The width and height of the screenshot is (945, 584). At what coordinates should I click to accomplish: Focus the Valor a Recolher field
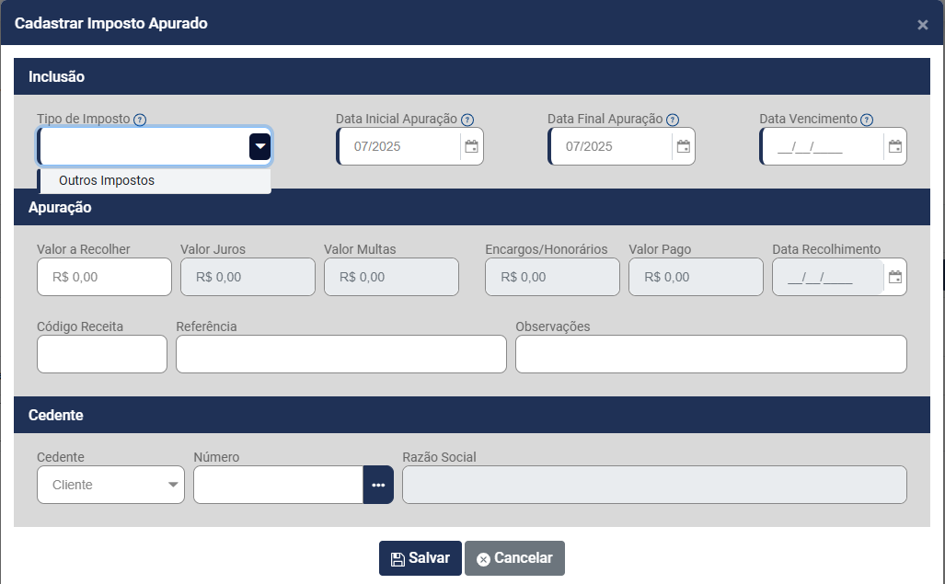[104, 277]
